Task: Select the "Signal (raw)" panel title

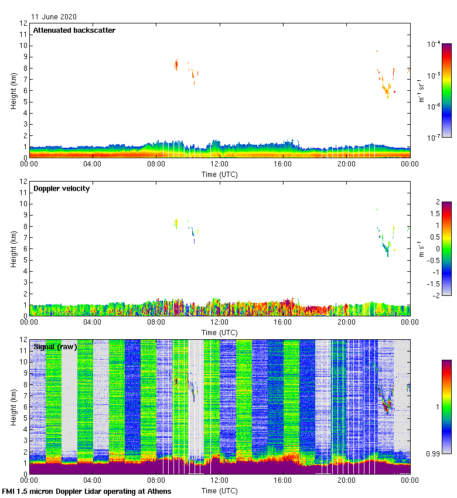Action: click(x=55, y=347)
